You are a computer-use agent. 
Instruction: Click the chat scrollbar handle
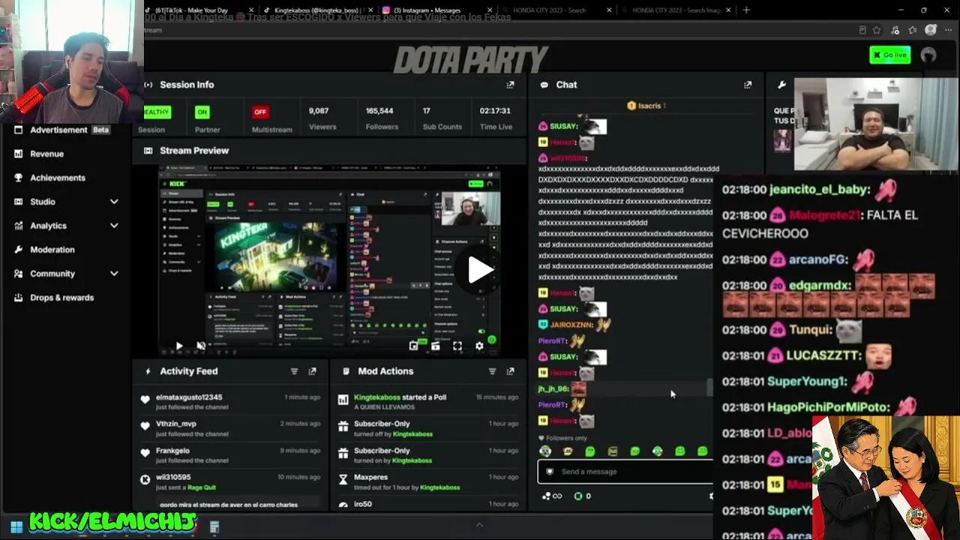(x=709, y=388)
